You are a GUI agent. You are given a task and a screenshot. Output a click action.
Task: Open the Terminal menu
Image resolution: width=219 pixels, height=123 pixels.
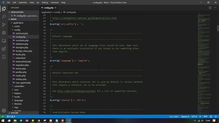(54, 2)
